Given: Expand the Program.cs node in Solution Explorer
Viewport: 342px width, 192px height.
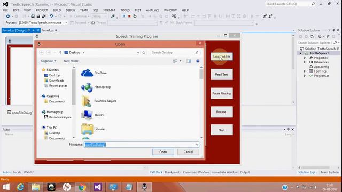Looking at the screenshot, I should point(305,76).
